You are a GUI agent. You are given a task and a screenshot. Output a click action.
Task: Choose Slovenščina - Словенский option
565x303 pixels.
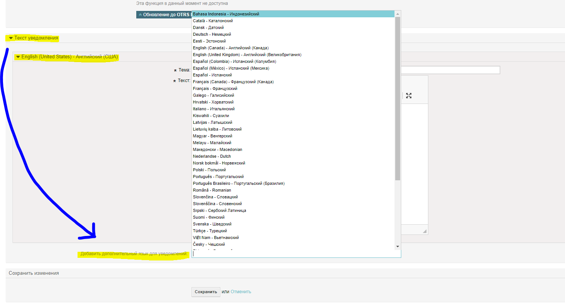click(x=293, y=204)
